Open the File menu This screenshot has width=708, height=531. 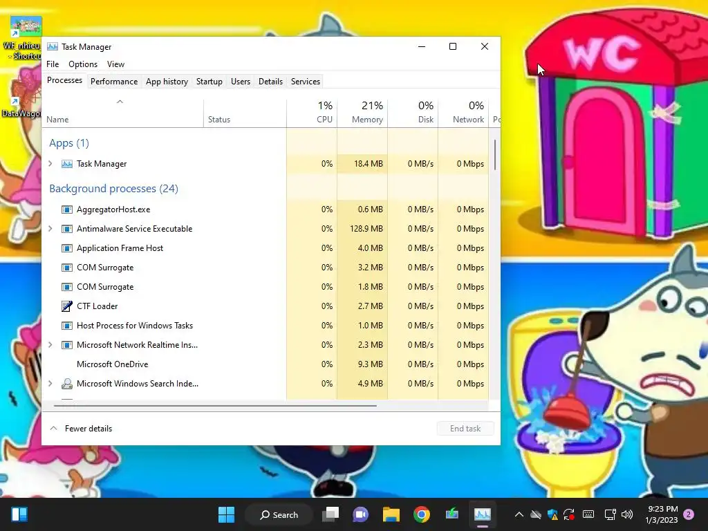coord(53,64)
